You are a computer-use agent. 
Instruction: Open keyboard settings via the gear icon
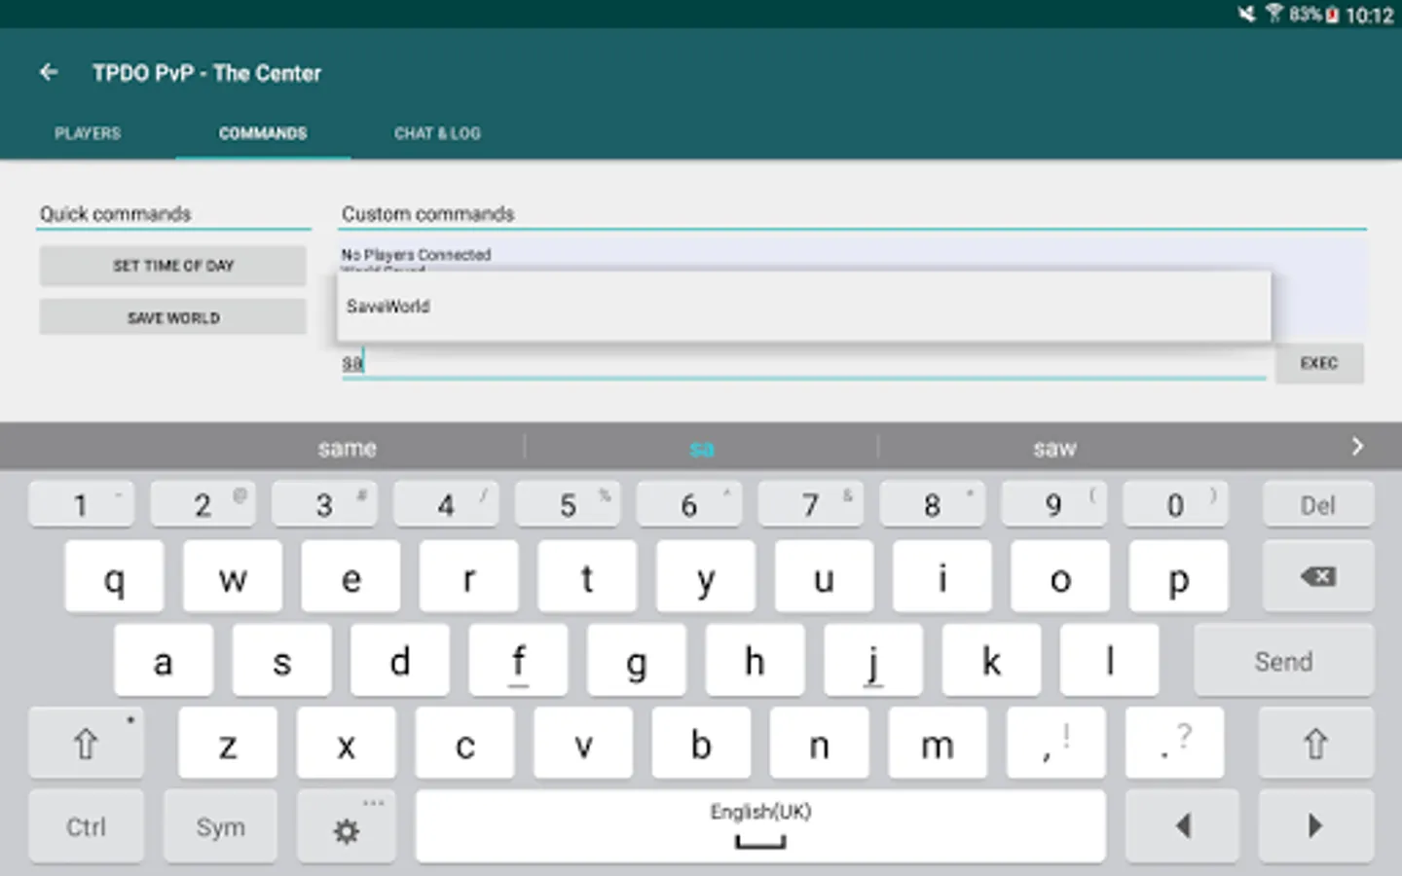[346, 826]
